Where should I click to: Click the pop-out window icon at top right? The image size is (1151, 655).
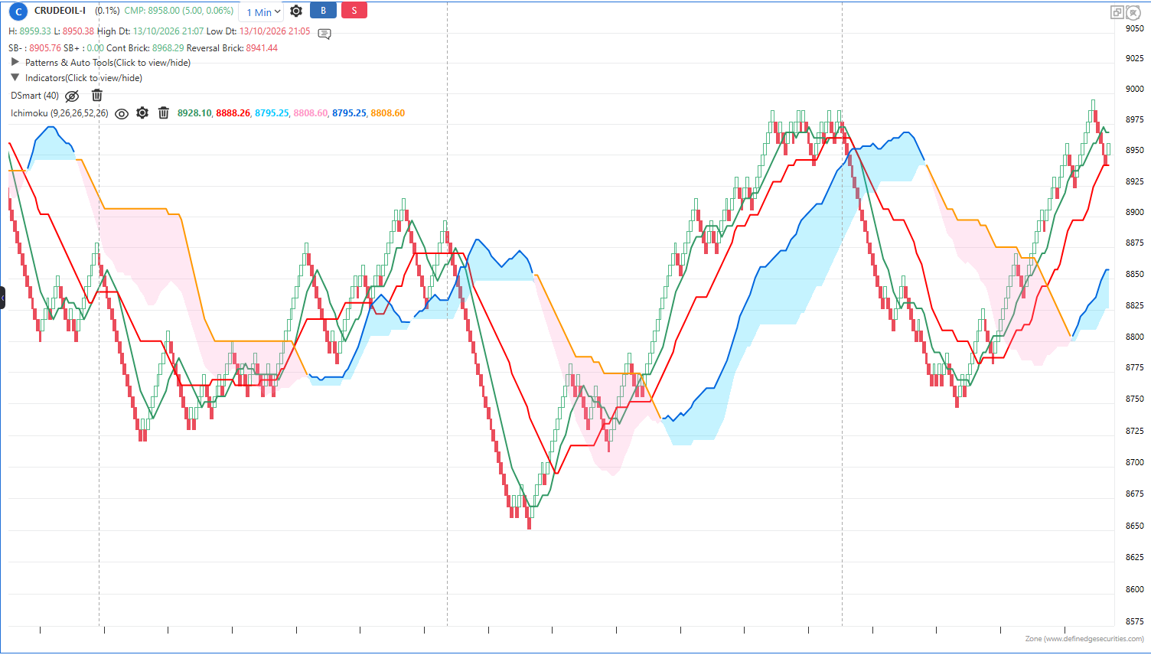[1117, 12]
